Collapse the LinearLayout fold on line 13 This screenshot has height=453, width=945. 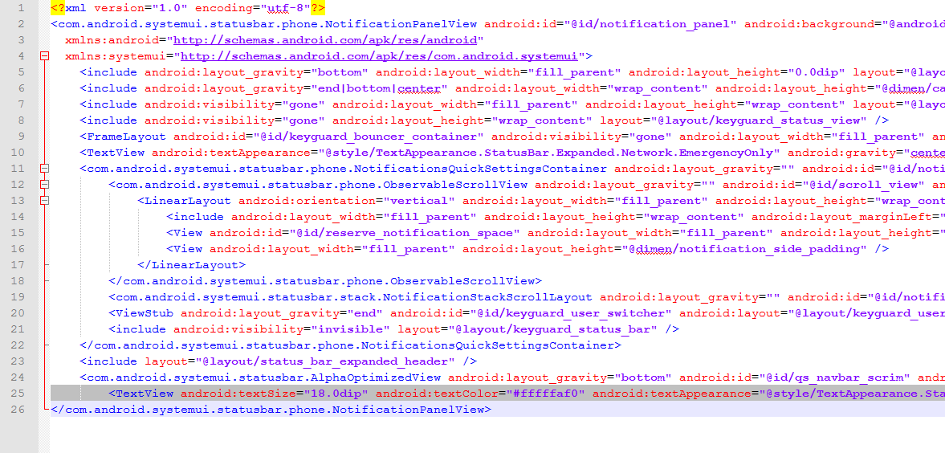click(x=44, y=201)
